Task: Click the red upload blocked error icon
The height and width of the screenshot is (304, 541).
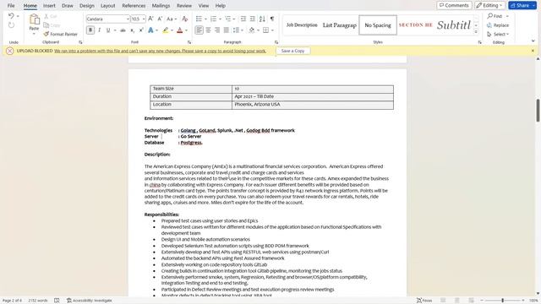Action: [9, 51]
